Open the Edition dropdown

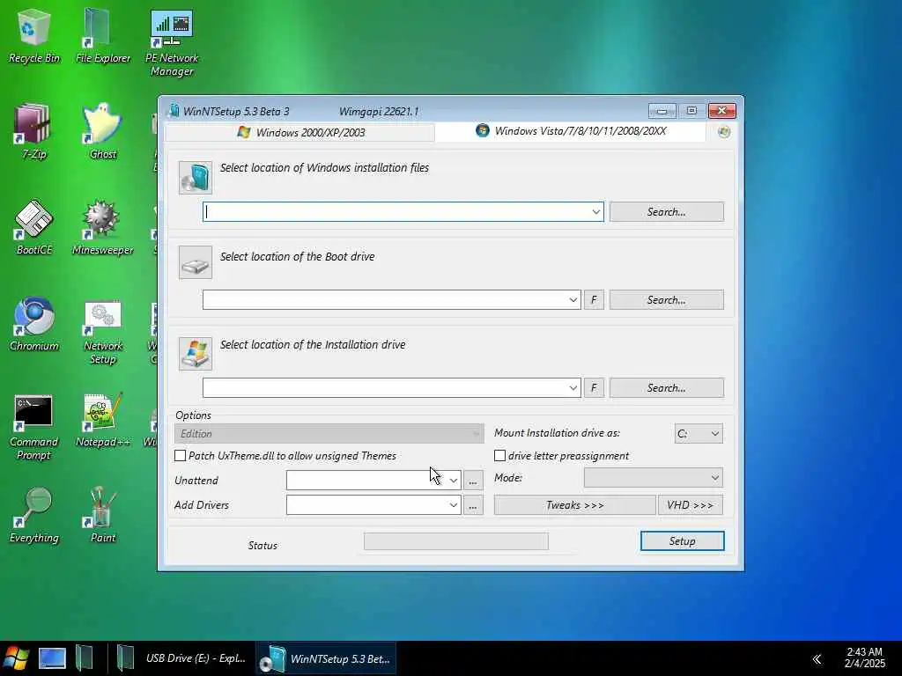coord(329,434)
